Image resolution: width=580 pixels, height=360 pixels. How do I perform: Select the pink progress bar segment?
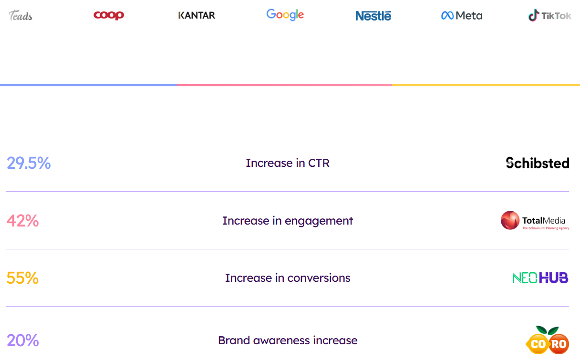(284, 85)
